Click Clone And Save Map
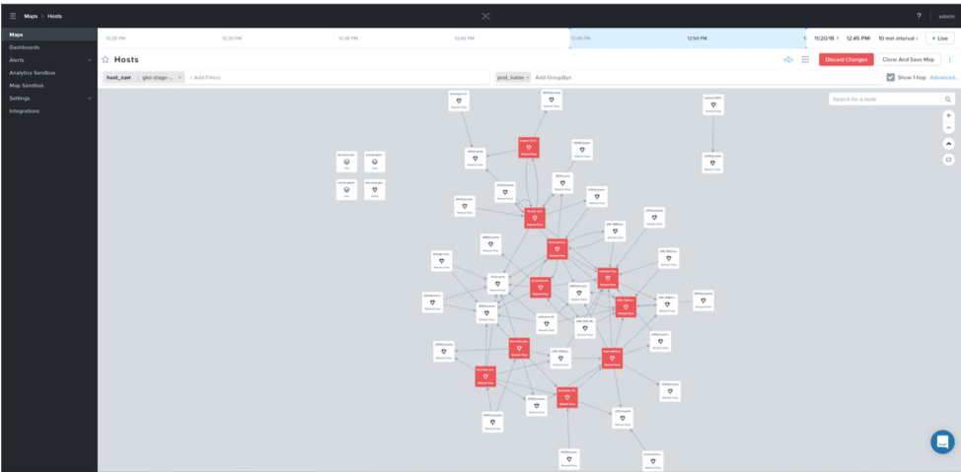The height and width of the screenshot is (472, 961). 910,60
